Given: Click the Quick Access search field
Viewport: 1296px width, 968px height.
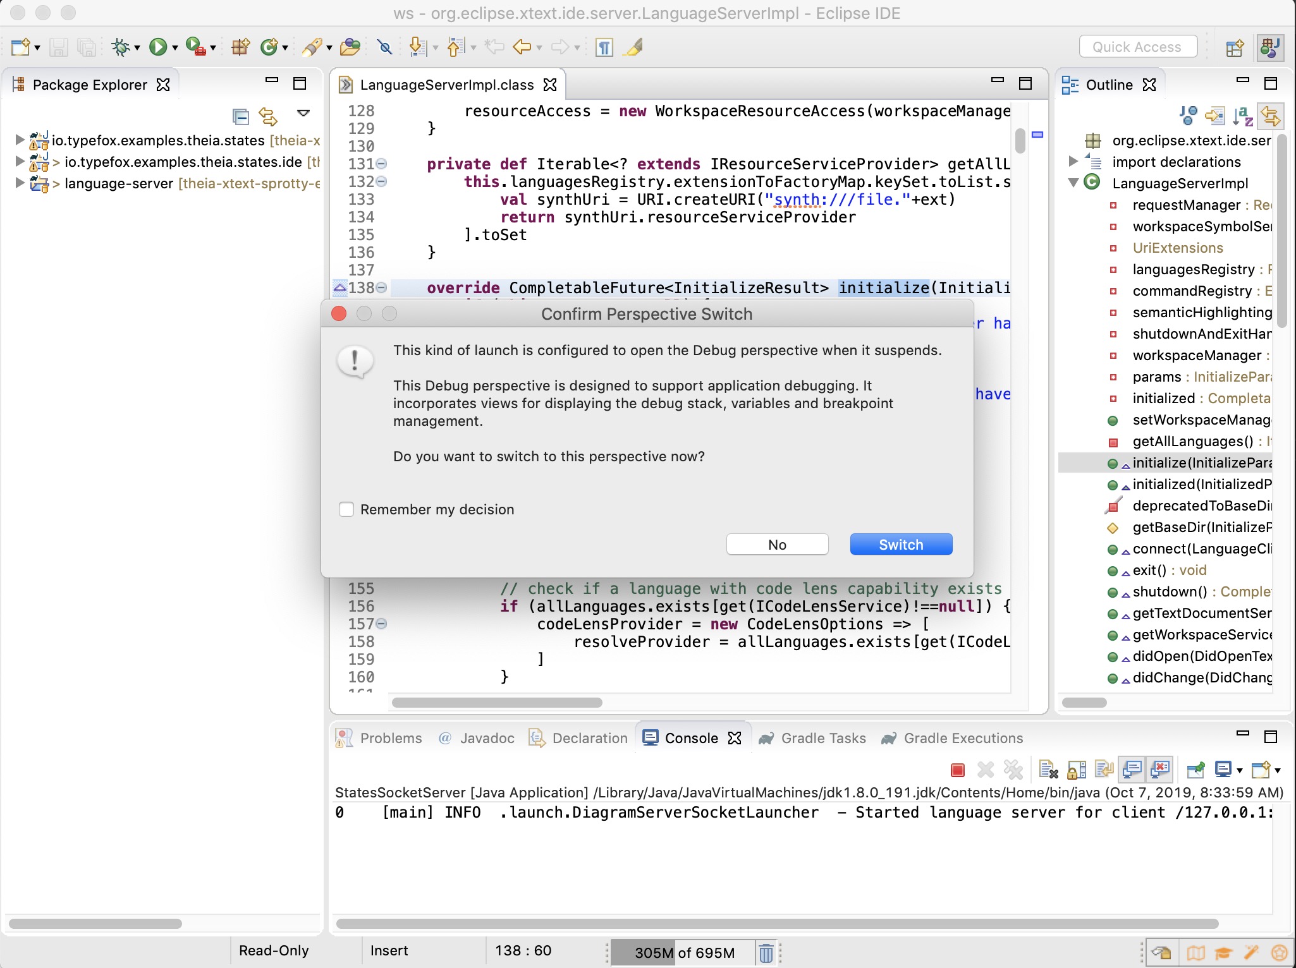Looking at the screenshot, I should pyautogui.click(x=1137, y=47).
